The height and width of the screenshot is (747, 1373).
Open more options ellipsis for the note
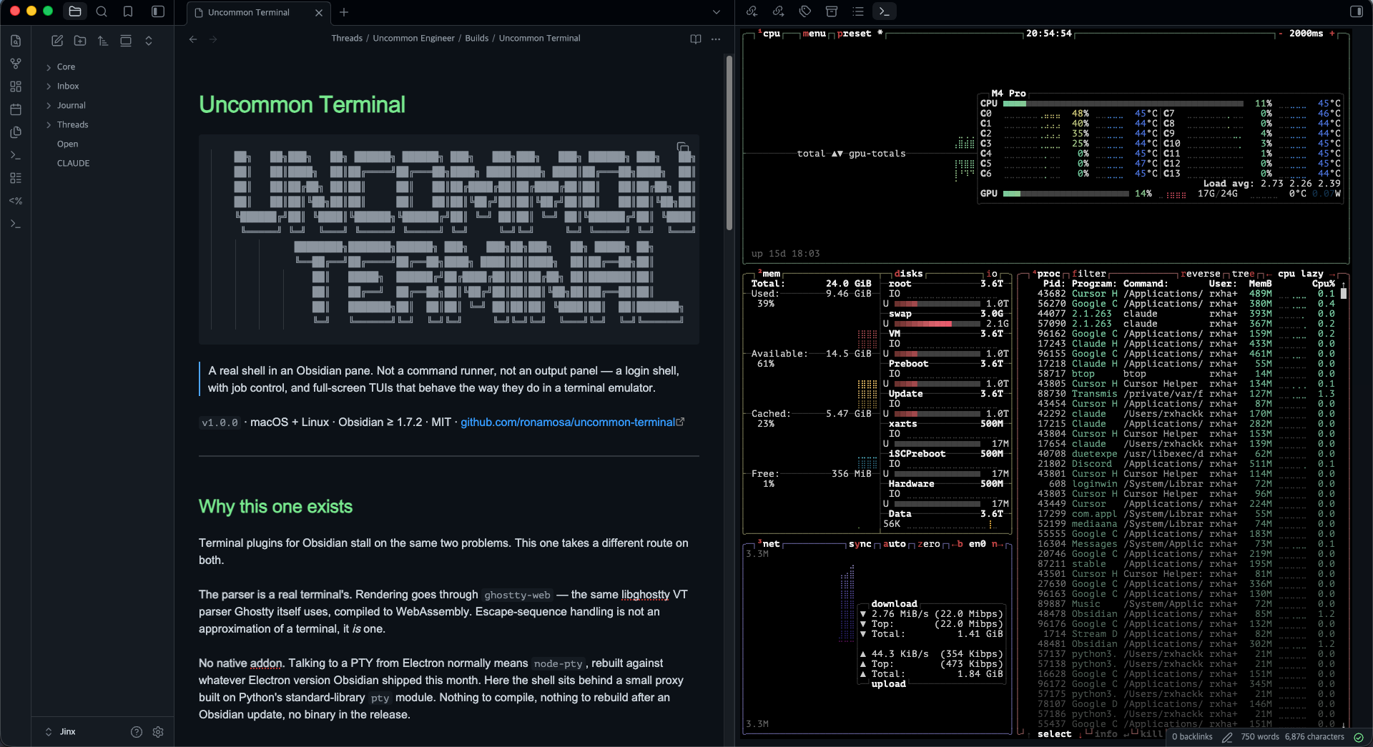(716, 39)
